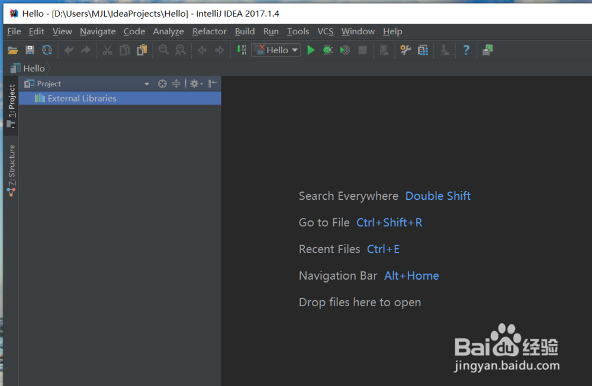The height and width of the screenshot is (386, 592).
Task: Click the Undo arrow icon
Action: point(69,50)
